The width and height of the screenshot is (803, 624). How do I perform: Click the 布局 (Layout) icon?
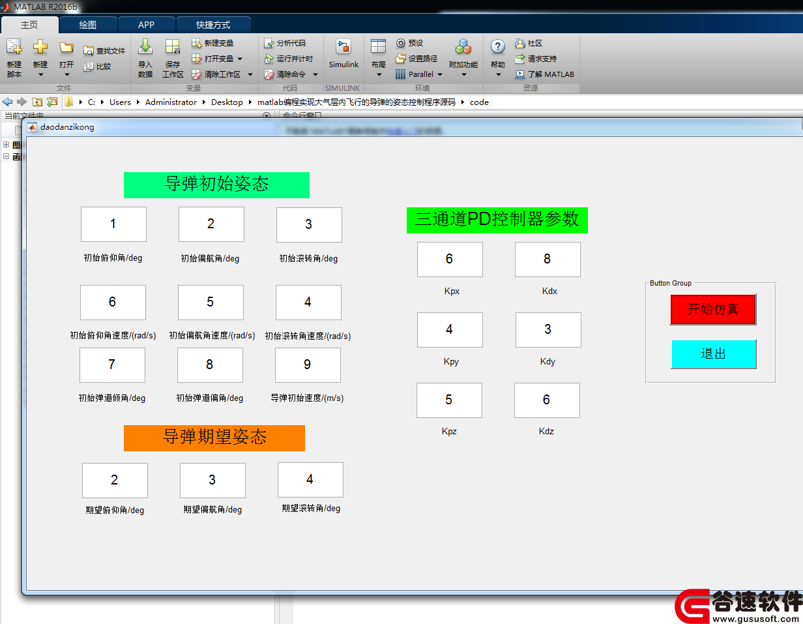pos(378,46)
